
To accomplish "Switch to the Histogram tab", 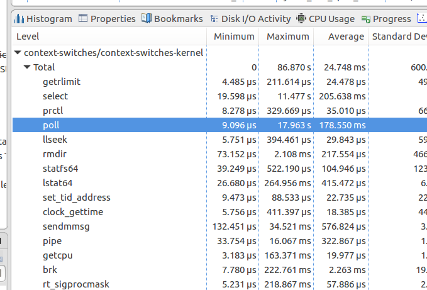I will click(x=43, y=19).
